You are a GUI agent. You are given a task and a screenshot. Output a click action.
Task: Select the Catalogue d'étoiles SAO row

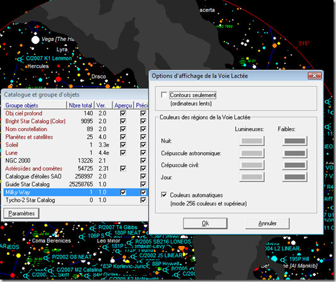pyautogui.click(x=76, y=177)
